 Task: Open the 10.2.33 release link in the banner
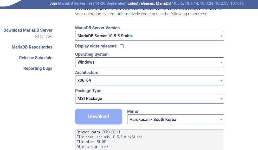point(222,3)
